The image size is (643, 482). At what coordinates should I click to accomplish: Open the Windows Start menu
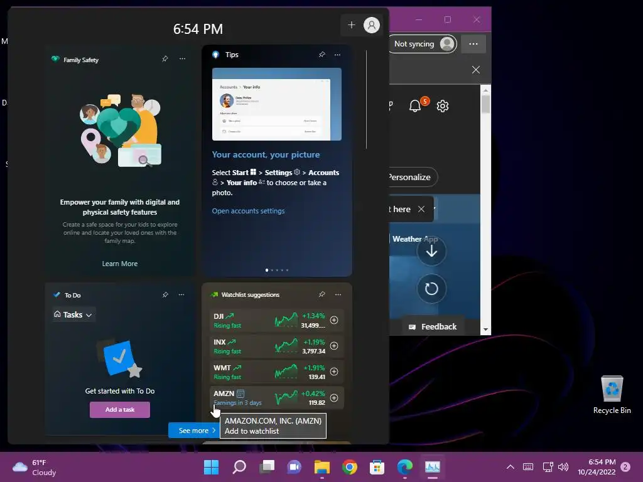click(x=211, y=467)
